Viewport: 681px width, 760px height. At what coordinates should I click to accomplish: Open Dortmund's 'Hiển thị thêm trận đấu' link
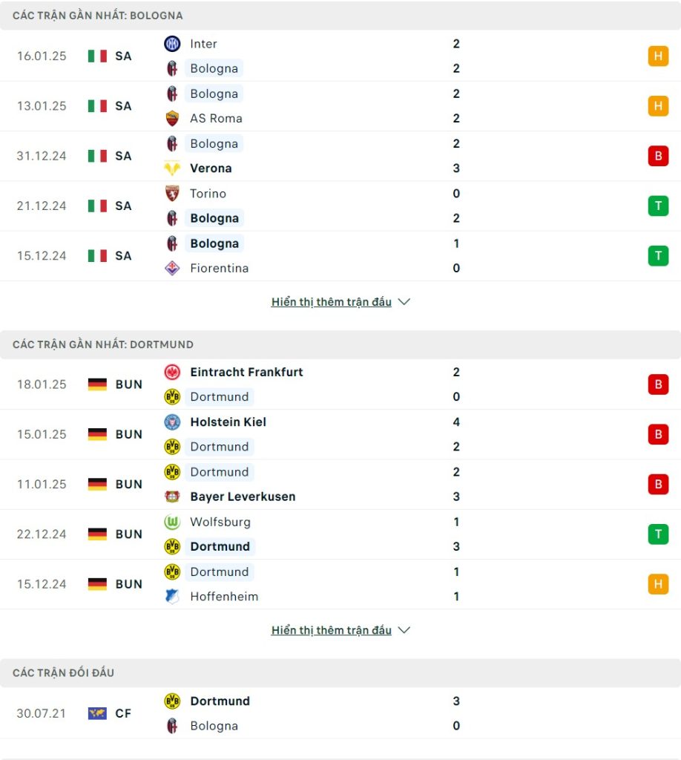332,630
